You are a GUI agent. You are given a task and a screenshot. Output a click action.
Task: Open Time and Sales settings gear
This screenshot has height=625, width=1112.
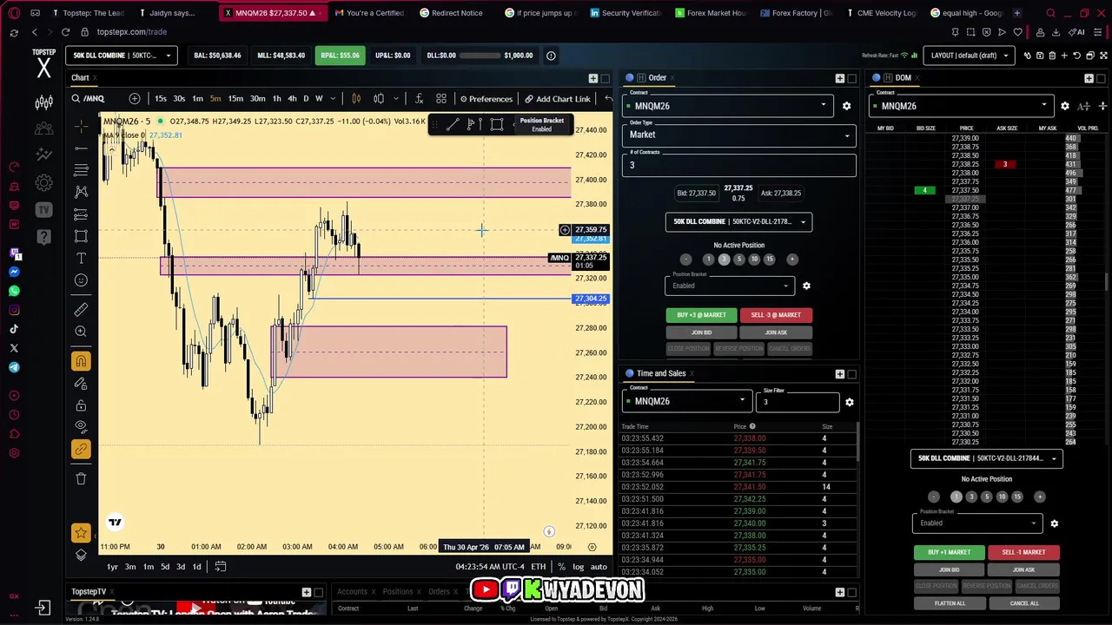849,402
